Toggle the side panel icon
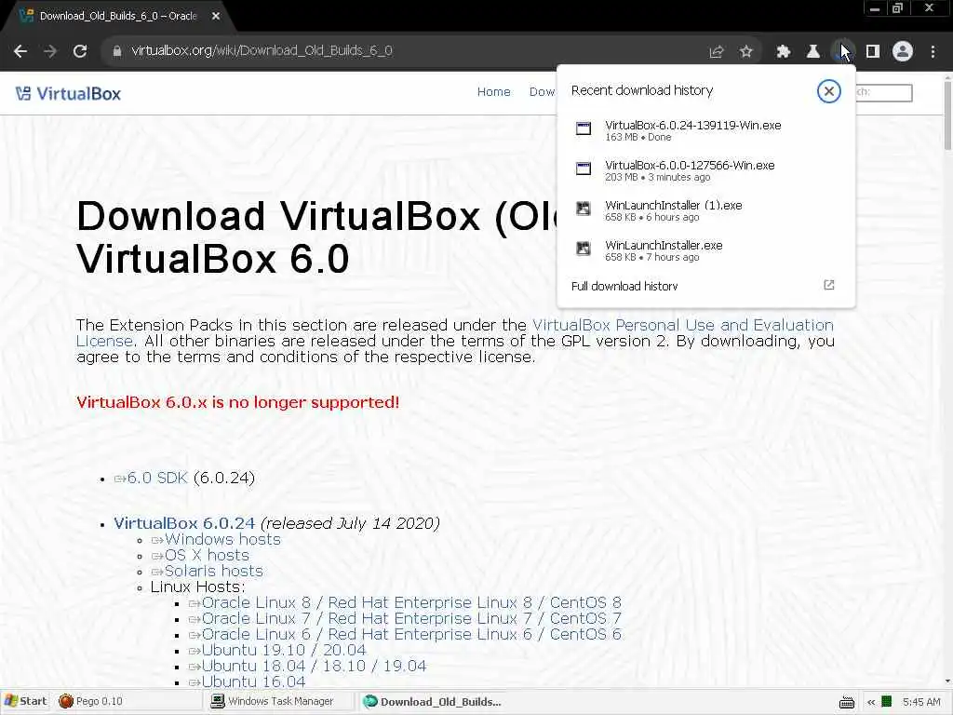953x715 pixels. click(873, 52)
